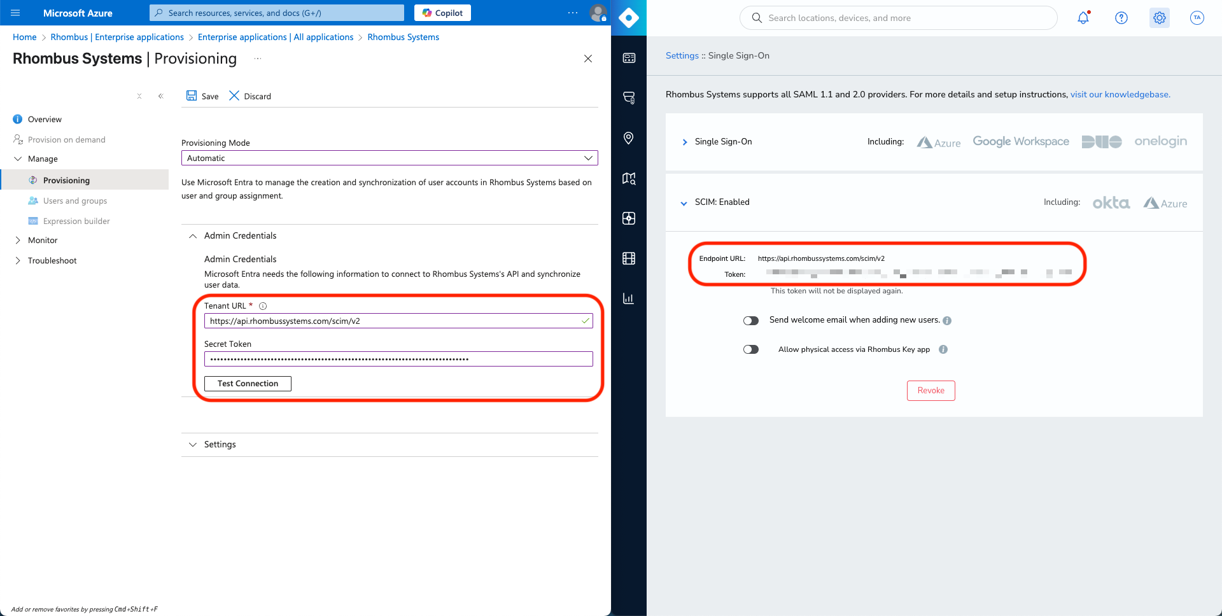Open Rhombus notifications bell
The height and width of the screenshot is (616, 1222).
click(1083, 18)
